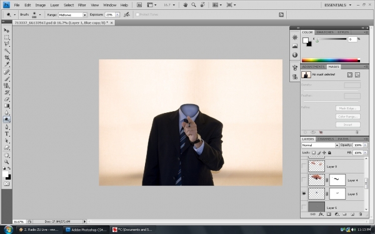Toggle Protect Tones checkbox
The width and height of the screenshot is (375, 234).
click(x=137, y=14)
